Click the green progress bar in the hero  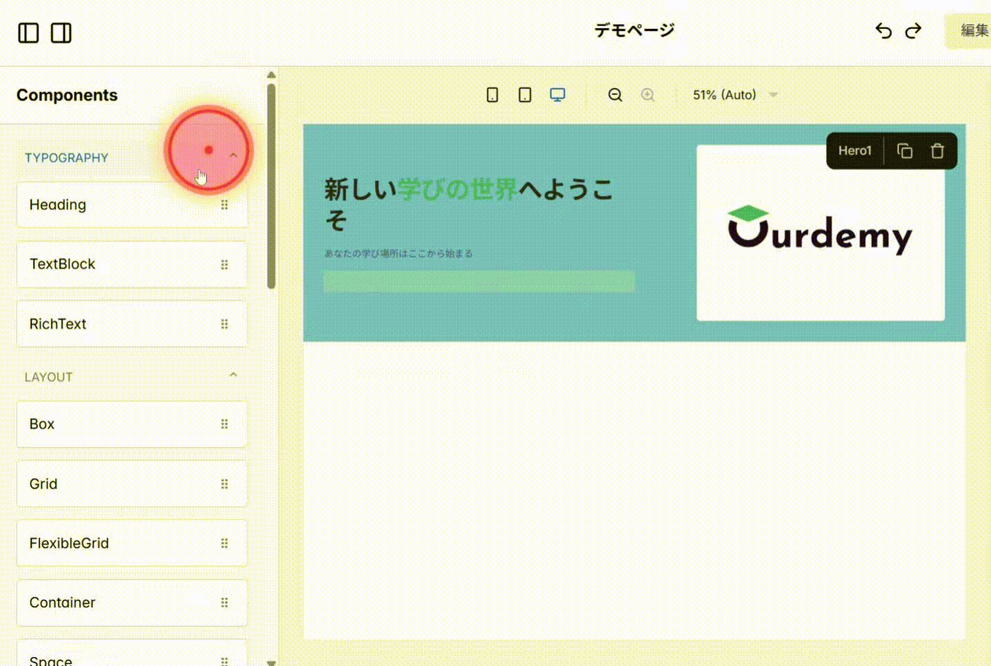pyautogui.click(x=480, y=282)
